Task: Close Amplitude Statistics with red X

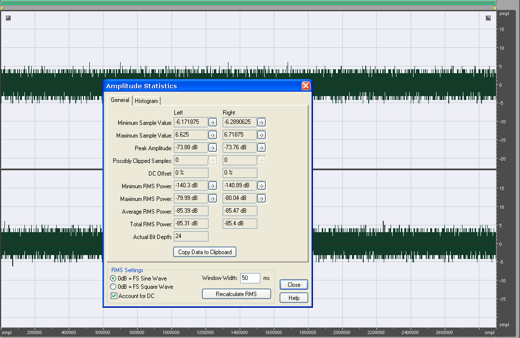Action: coord(306,86)
